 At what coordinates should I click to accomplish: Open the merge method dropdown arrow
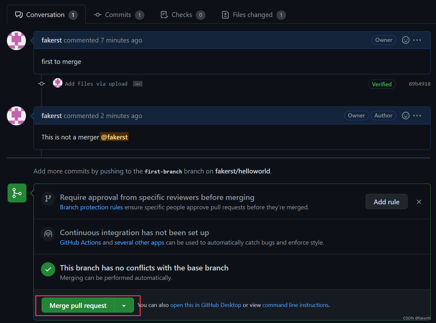point(124,305)
